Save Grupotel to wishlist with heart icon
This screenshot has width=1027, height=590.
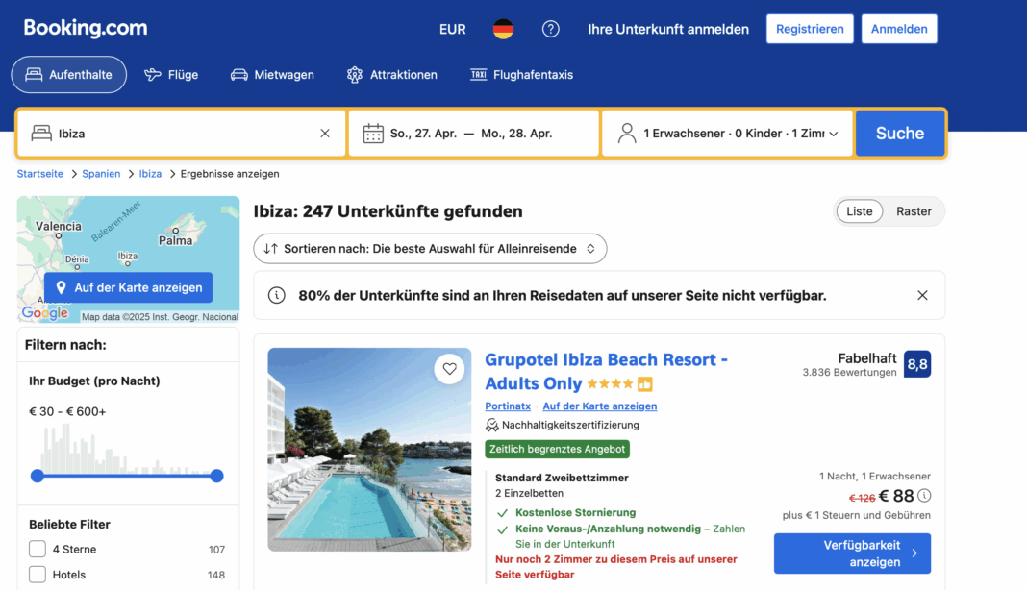449,368
